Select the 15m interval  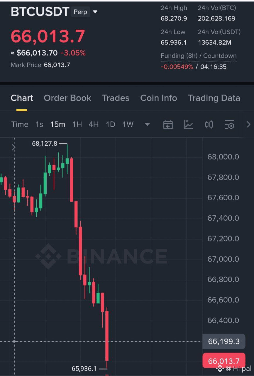click(58, 125)
